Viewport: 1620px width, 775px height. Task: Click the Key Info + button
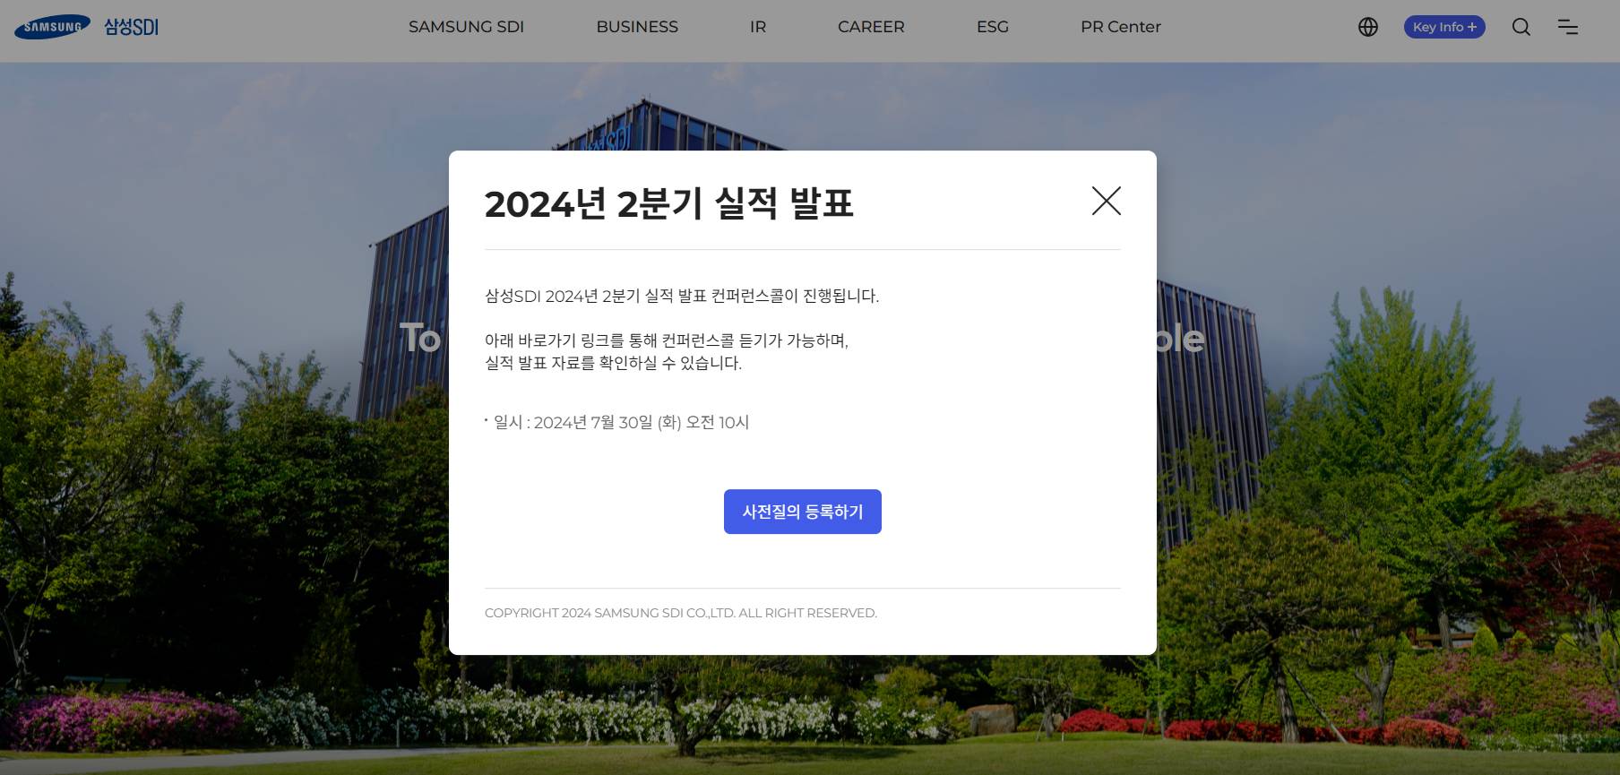[1444, 27]
